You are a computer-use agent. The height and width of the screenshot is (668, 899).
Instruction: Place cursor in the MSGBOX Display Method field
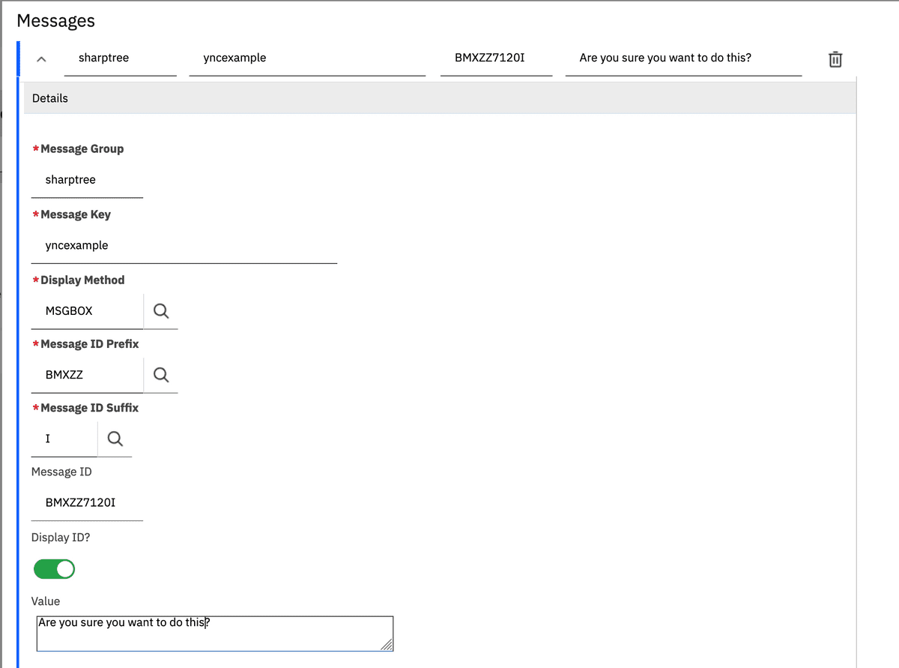(82, 310)
